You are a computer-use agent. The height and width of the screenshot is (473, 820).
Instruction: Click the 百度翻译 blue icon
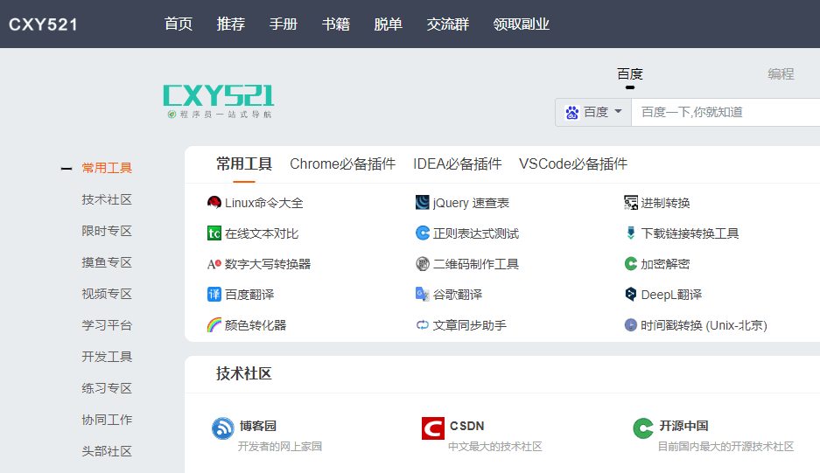tap(214, 295)
